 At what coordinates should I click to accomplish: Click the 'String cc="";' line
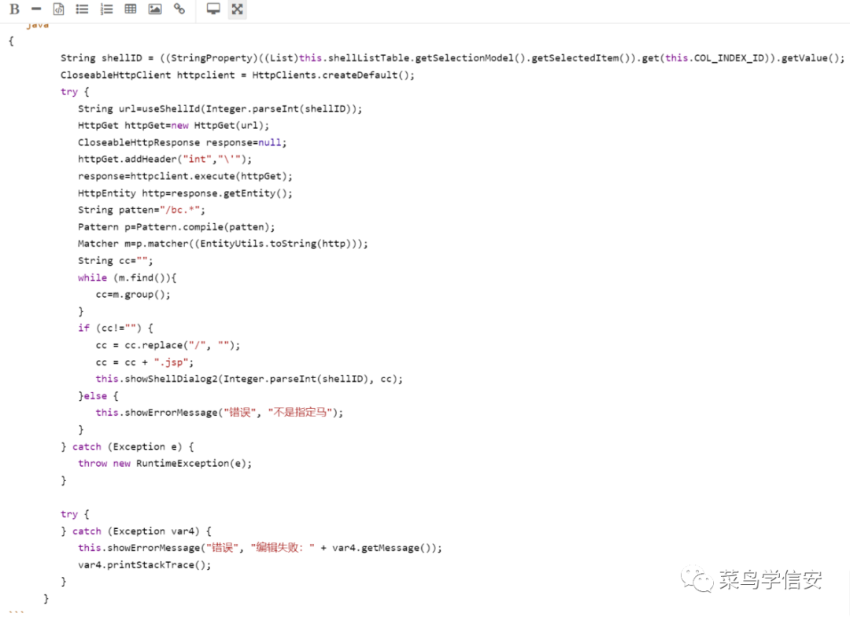pos(116,261)
